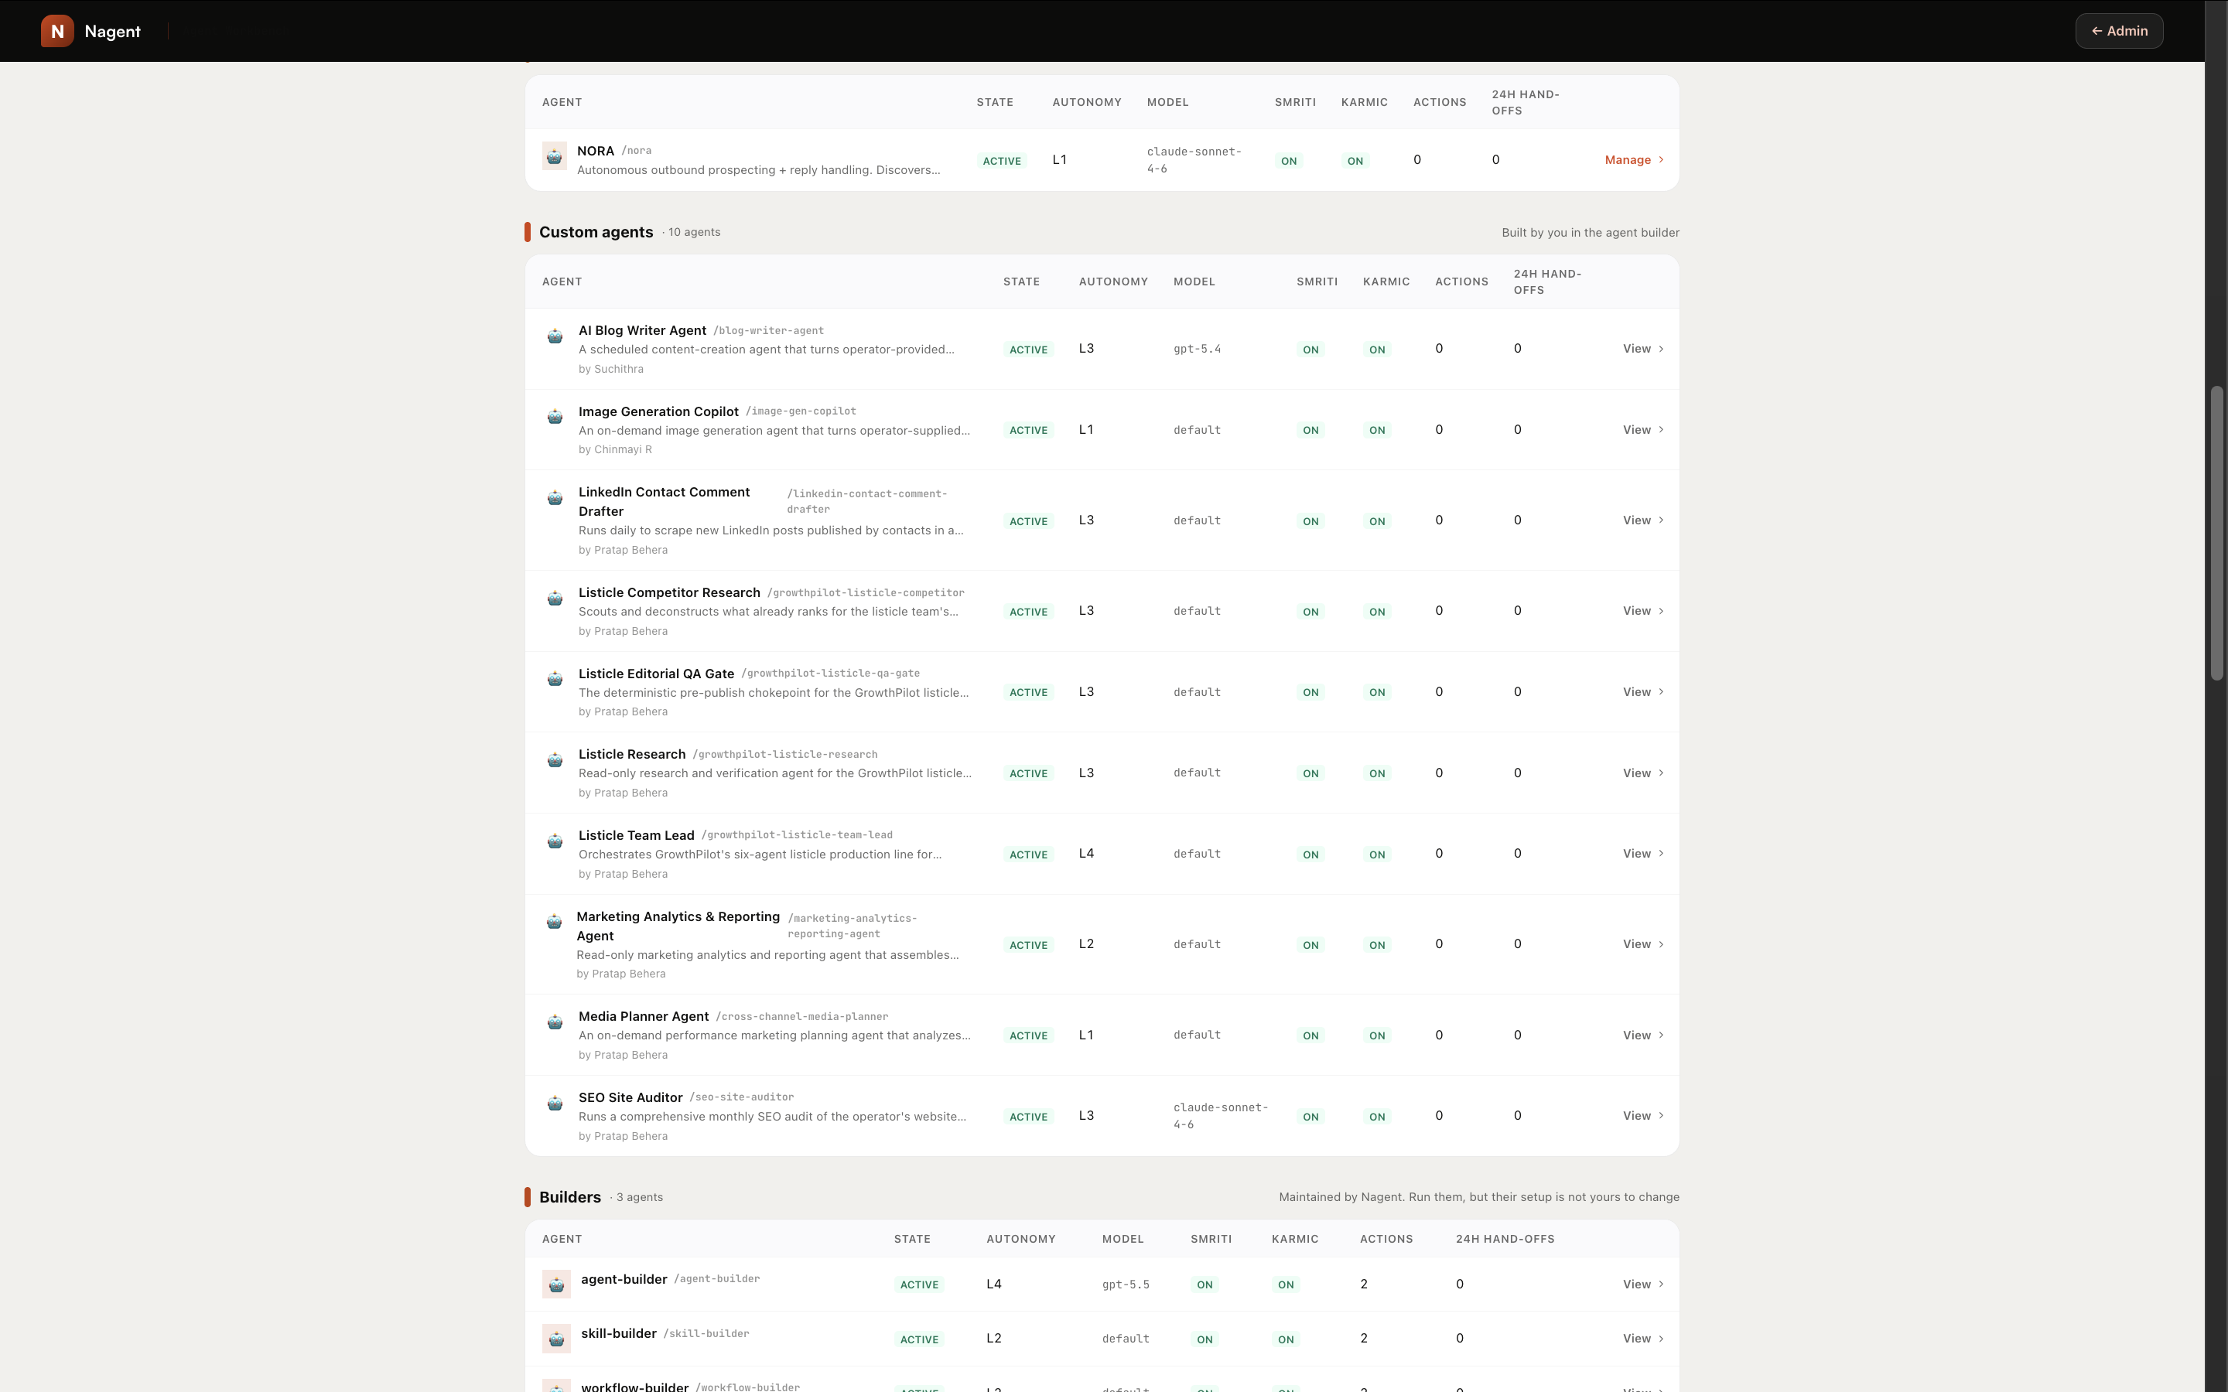Click 'by Chinmayi R' author text
This screenshot has width=2228, height=1392.
point(615,450)
